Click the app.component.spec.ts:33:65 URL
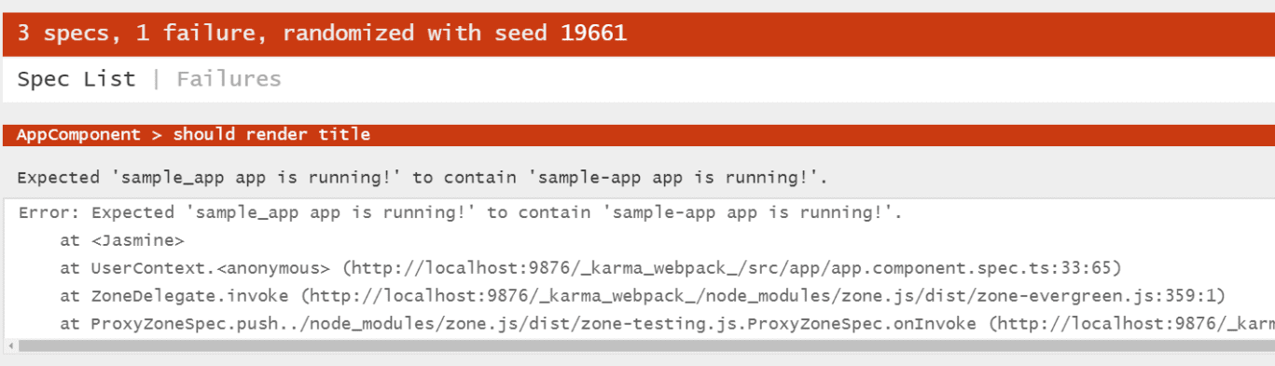1275x366 pixels. [731, 268]
